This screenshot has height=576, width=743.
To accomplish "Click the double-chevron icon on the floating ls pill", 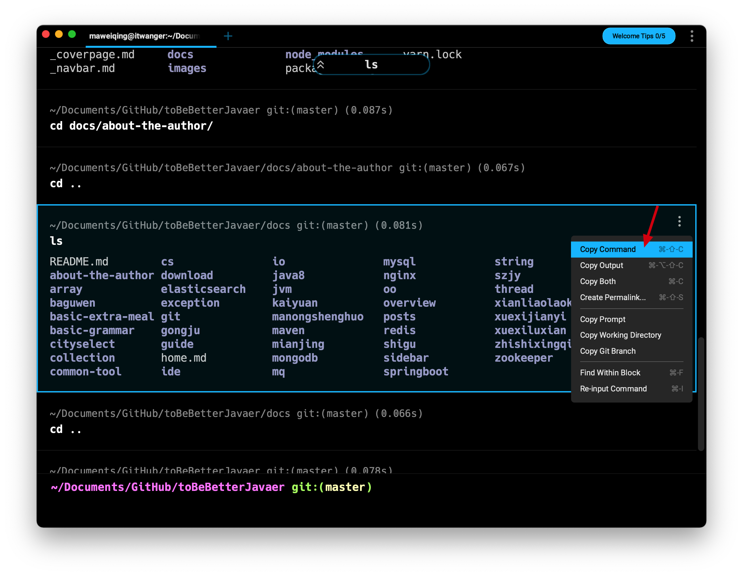I will click(320, 65).
